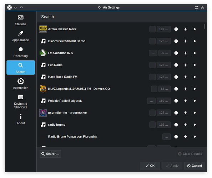This screenshot has height=178, width=212.
Task: Play the Fun Radio station
Action: [x=195, y=65]
